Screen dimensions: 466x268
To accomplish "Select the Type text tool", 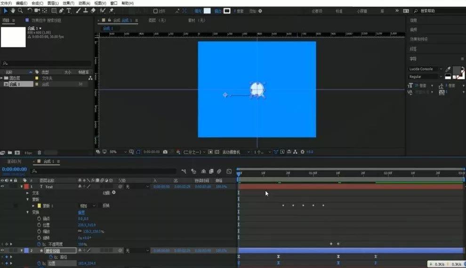I will [x=69, y=11].
